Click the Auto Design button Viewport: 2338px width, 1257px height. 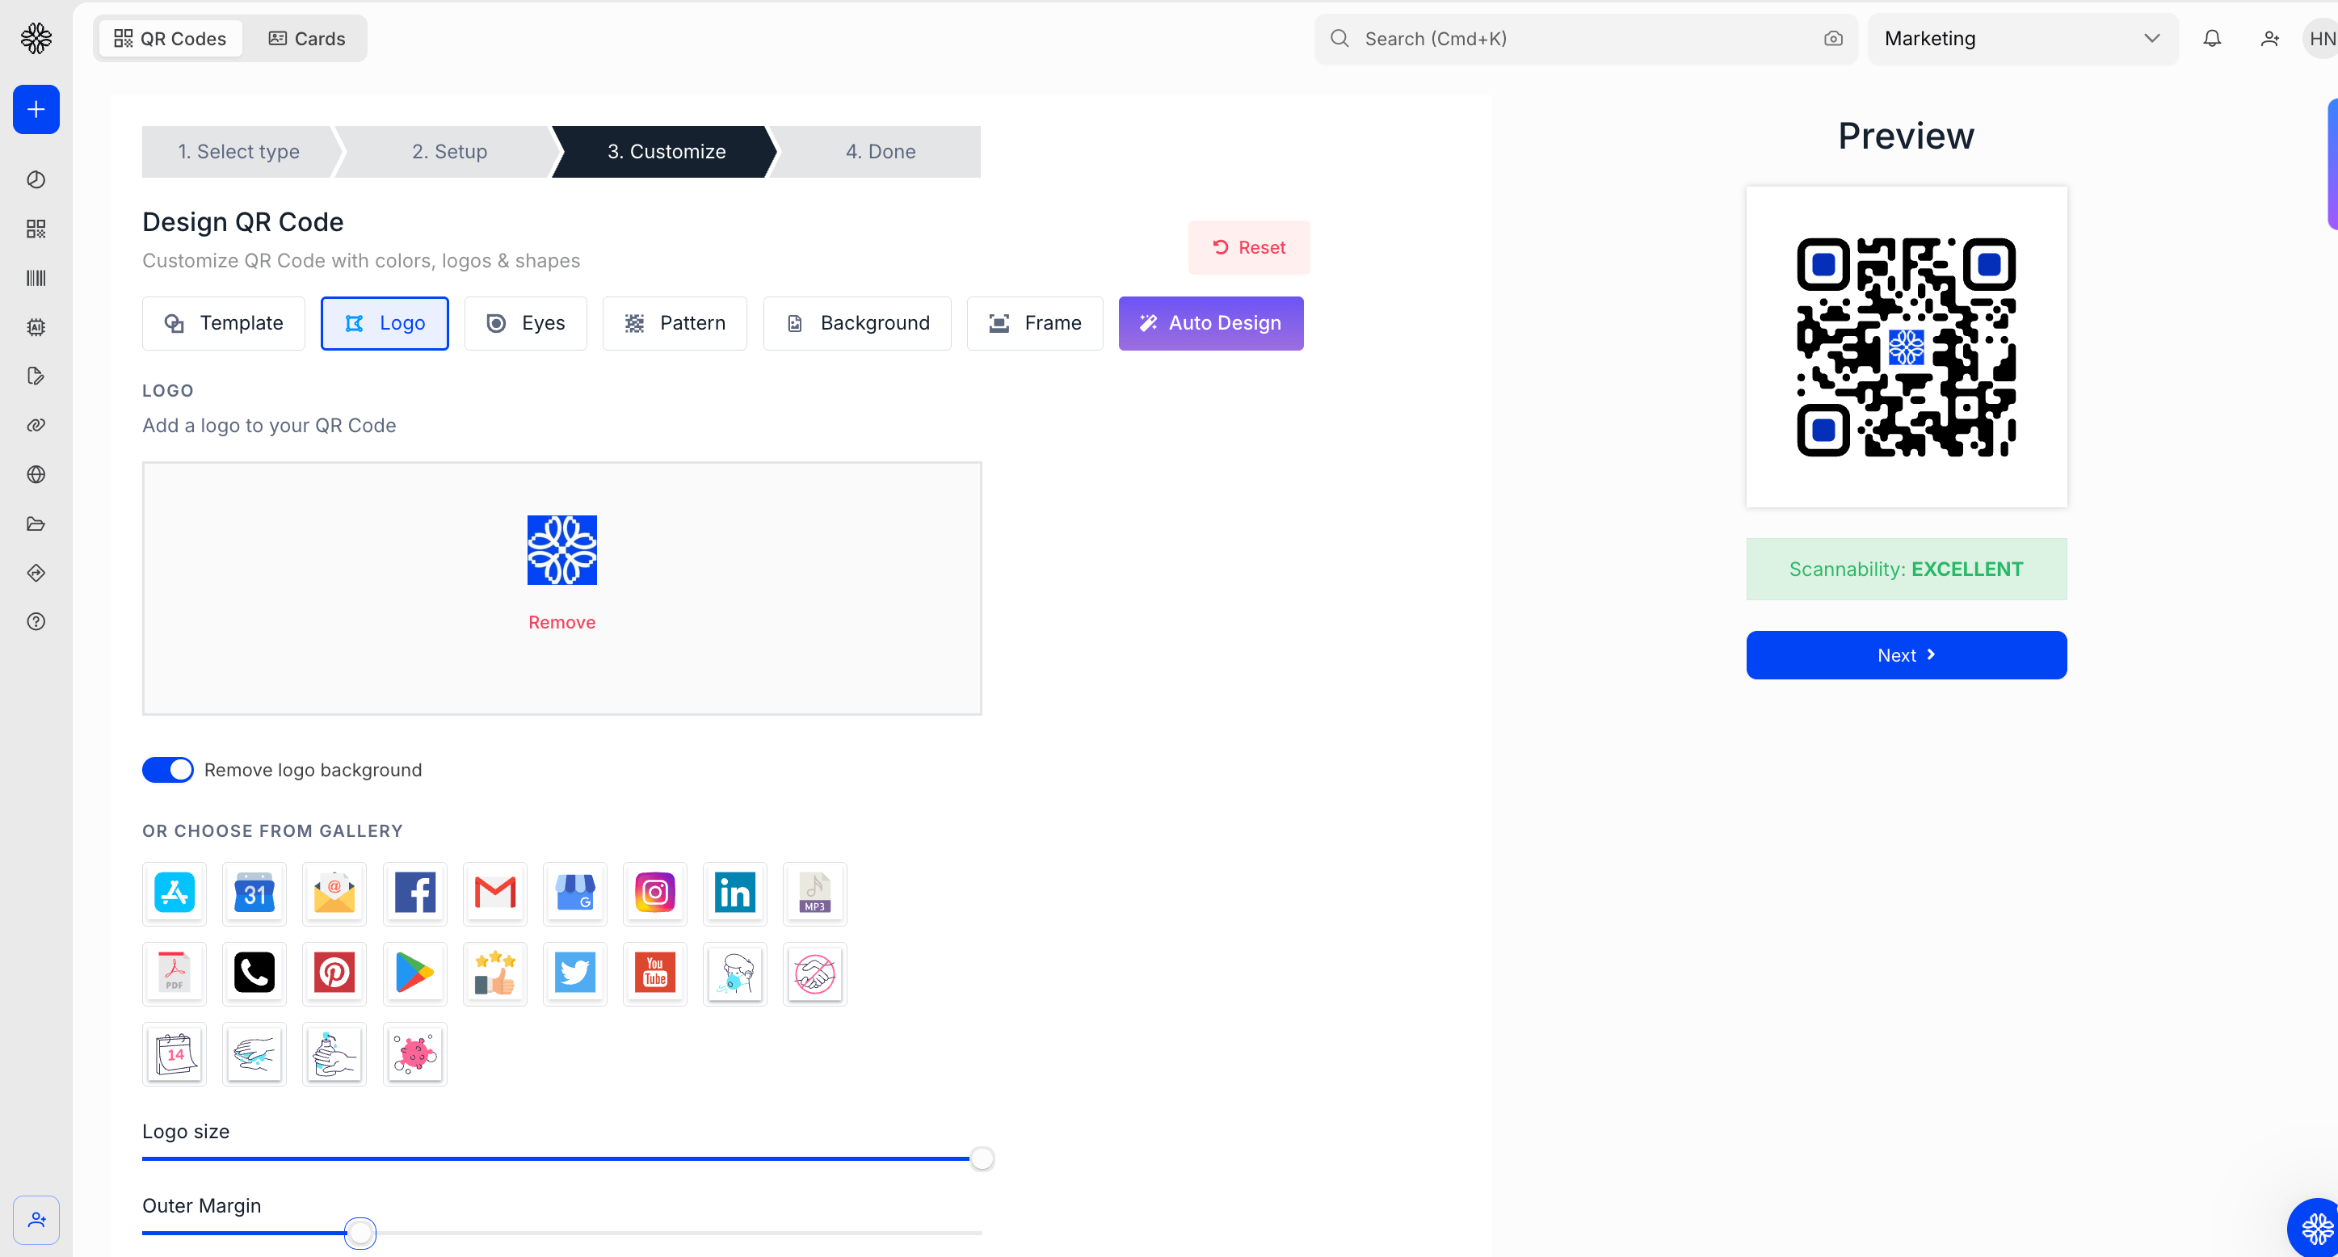click(x=1211, y=323)
